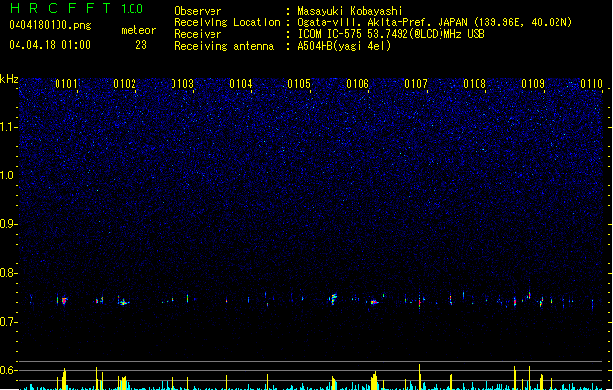
Task: Click time marker 0108
Action: (475, 84)
